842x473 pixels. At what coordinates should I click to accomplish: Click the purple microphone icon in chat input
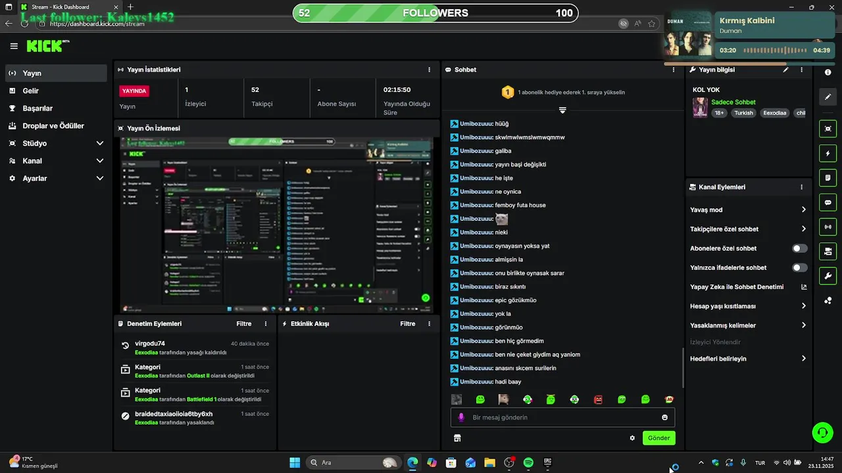coord(461,417)
